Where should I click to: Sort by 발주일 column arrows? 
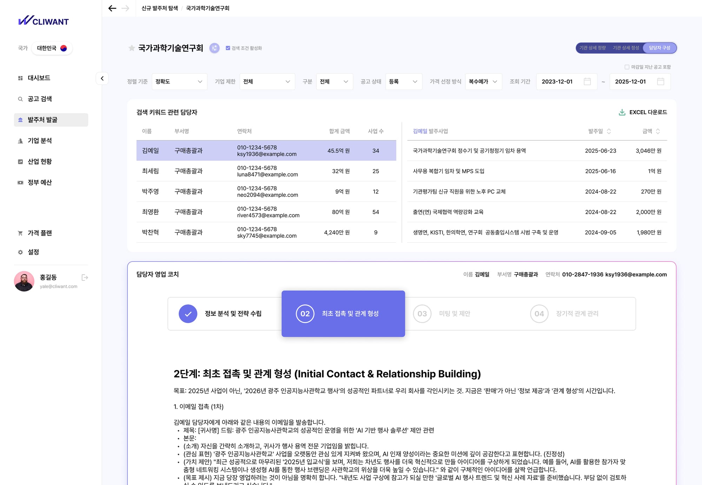click(x=609, y=131)
